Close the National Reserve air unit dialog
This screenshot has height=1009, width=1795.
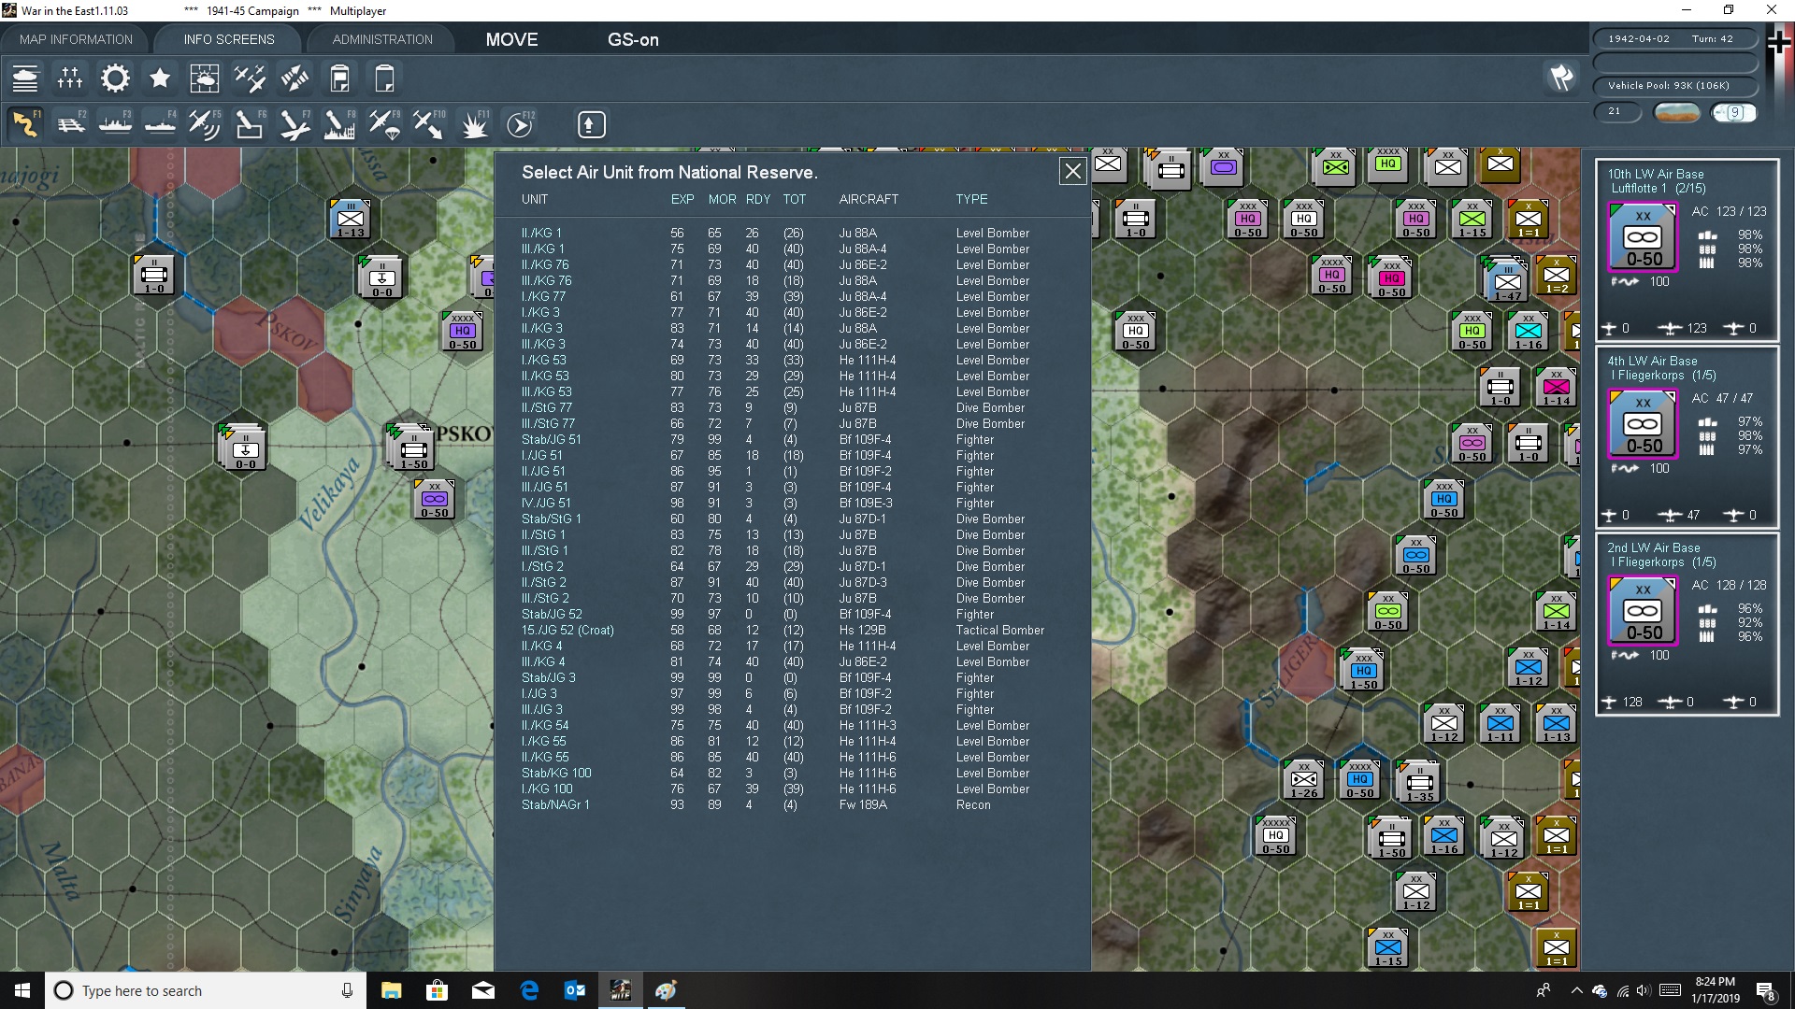click(x=1072, y=171)
